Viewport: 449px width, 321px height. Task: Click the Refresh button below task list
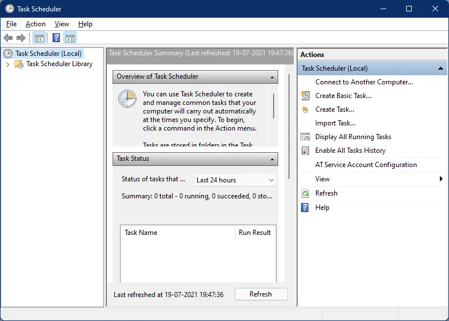click(x=261, y=294)
